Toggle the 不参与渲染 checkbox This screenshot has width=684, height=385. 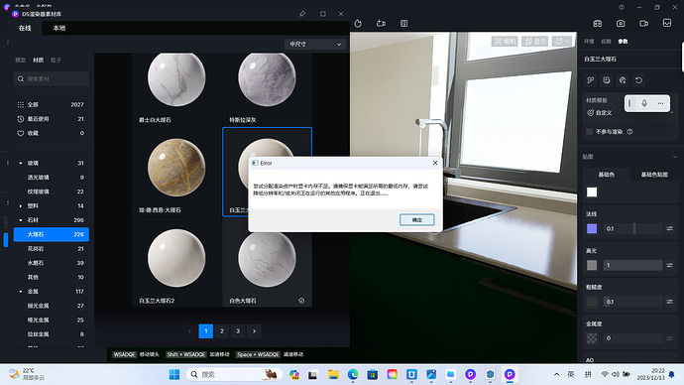589,131
